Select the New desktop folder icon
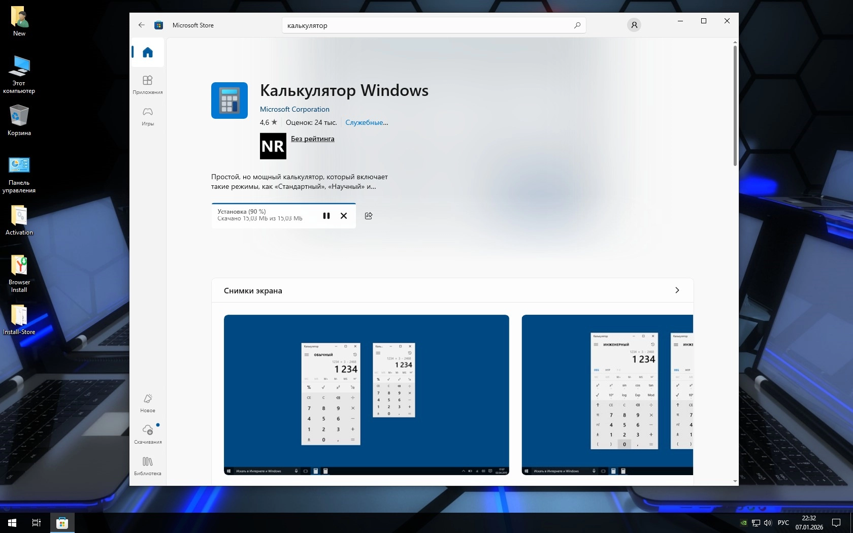The width and height of the screenshot is (853, 533). pyautogui.click(x=19, y=21)
